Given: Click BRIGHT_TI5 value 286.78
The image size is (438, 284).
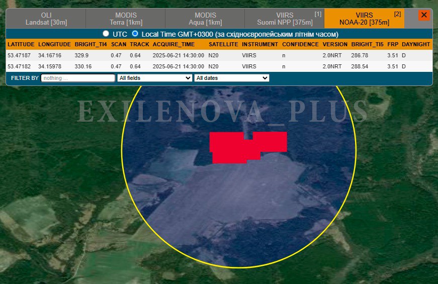Looking at the screenshot, I should 360,55.
